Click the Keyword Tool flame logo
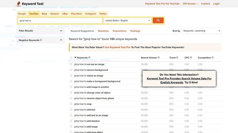This screenshot has width=238, height=133. point(19,4)
